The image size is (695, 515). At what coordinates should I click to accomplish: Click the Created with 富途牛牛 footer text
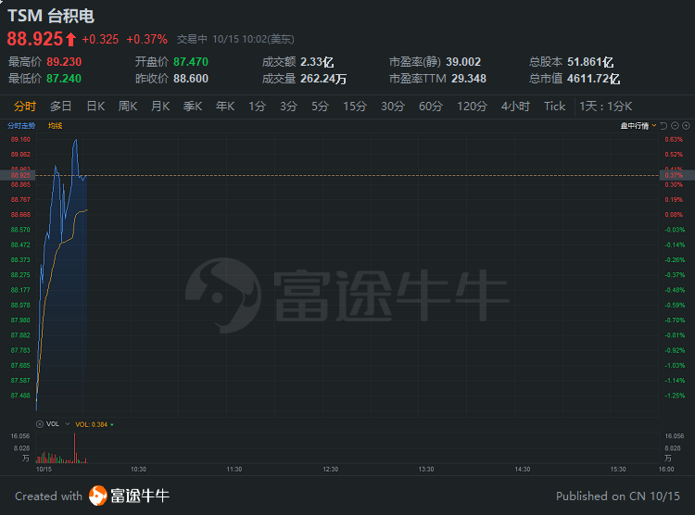pyautogui.click(x=92, y=496)
